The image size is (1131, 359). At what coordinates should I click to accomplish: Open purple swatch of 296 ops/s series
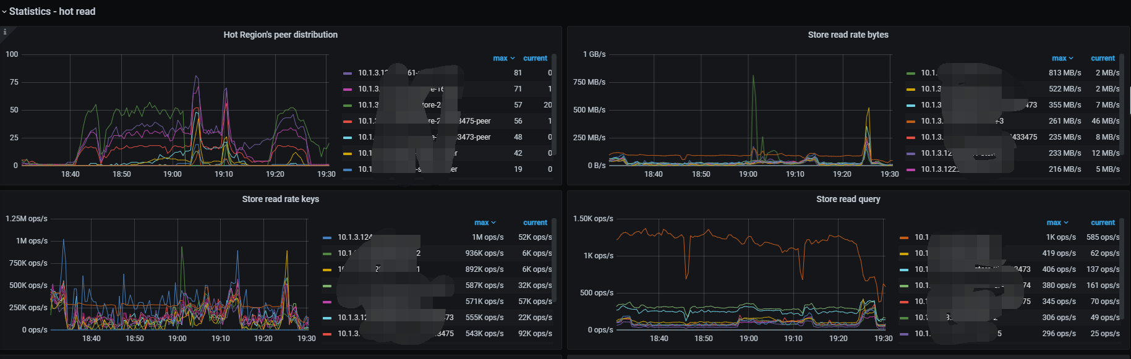click(904, 334)
